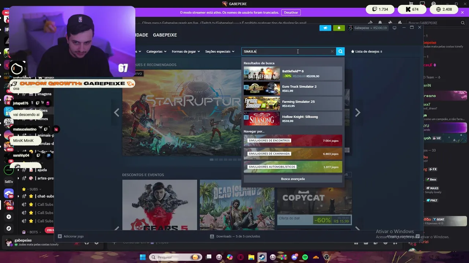Open Opera browser from taskbar
The image size is (469, 263).
(x=241, y=257)
